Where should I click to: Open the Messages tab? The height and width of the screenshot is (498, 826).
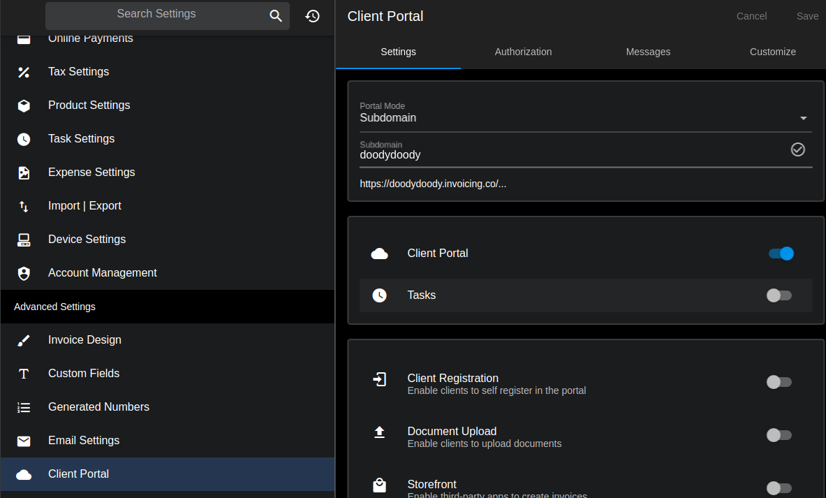648,52
